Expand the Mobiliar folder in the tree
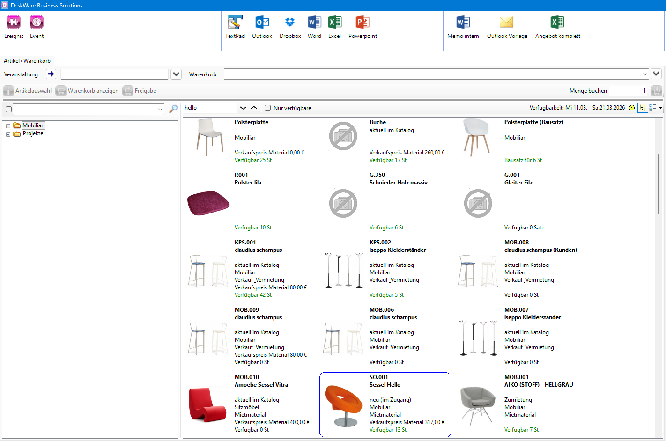The height and width of the screenshot is (441, 666). pyautogui.click(x=7, y=125)
